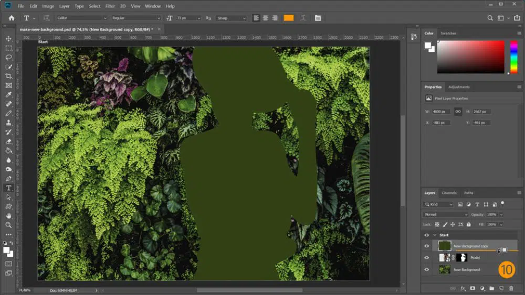This screenshot has width=525, height=295.
Task: Click the Model layer mask thumbnail
Action: click(461, 258)
